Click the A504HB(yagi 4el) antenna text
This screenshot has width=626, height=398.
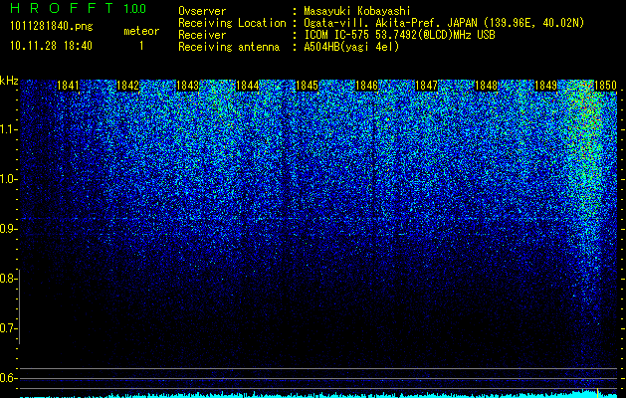pyautogui.click(x=351, y=47)
